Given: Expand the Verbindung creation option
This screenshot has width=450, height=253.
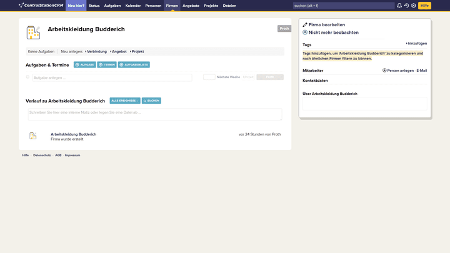Looking at the screenshot, I should 96,51.
